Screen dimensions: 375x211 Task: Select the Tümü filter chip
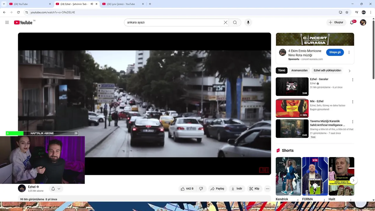click(282, 71)
